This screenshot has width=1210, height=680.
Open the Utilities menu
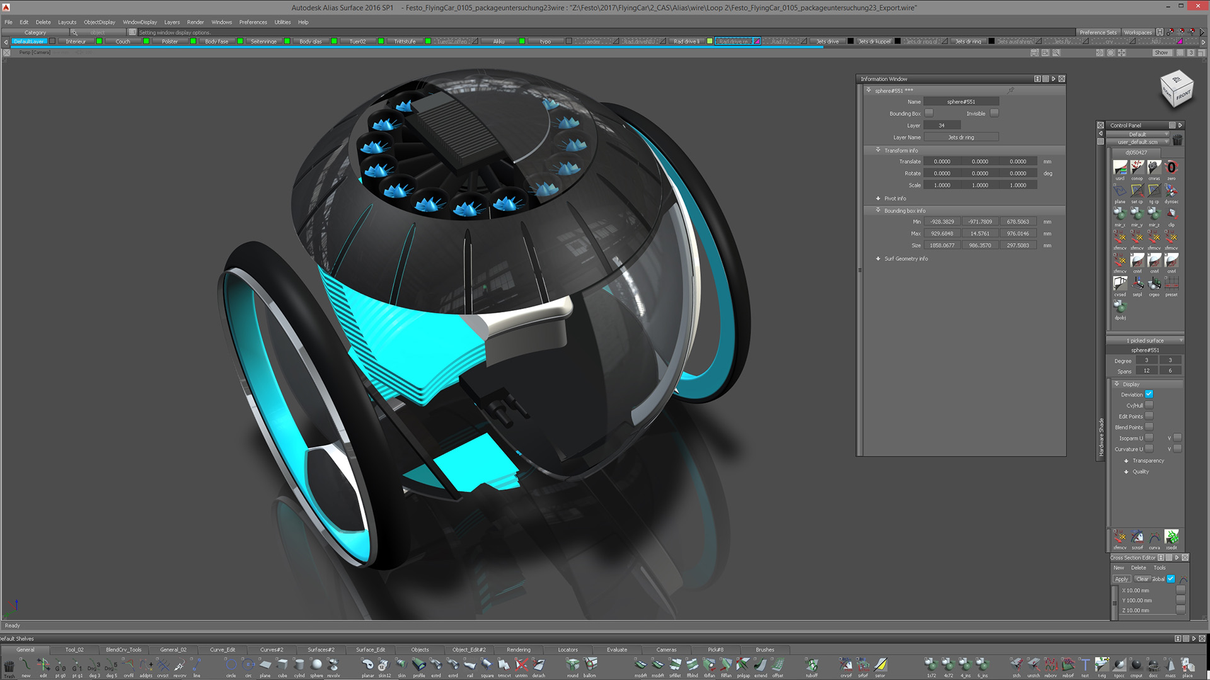coord(282,22)
